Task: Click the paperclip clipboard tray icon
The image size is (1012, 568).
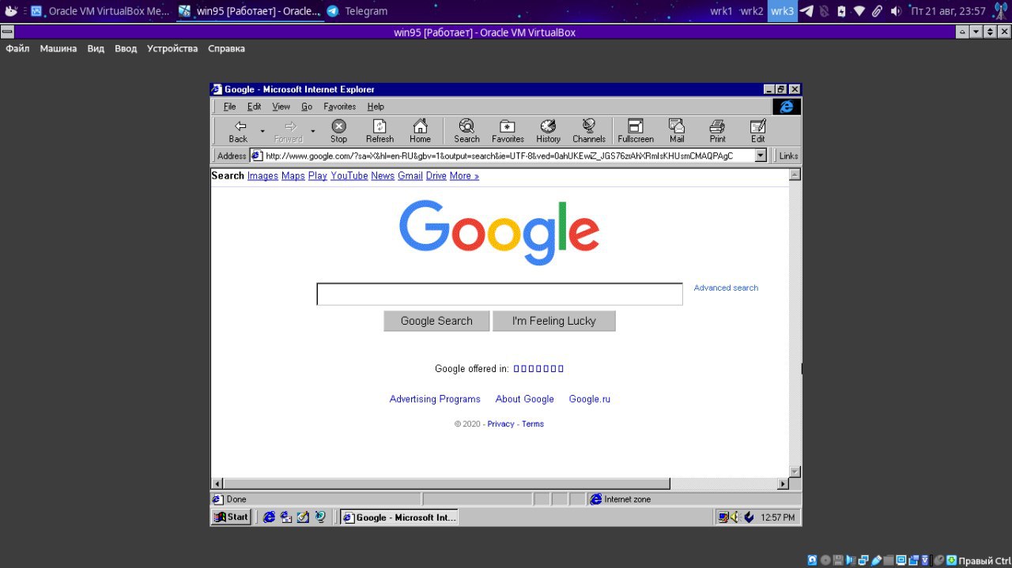Action: 877,11
